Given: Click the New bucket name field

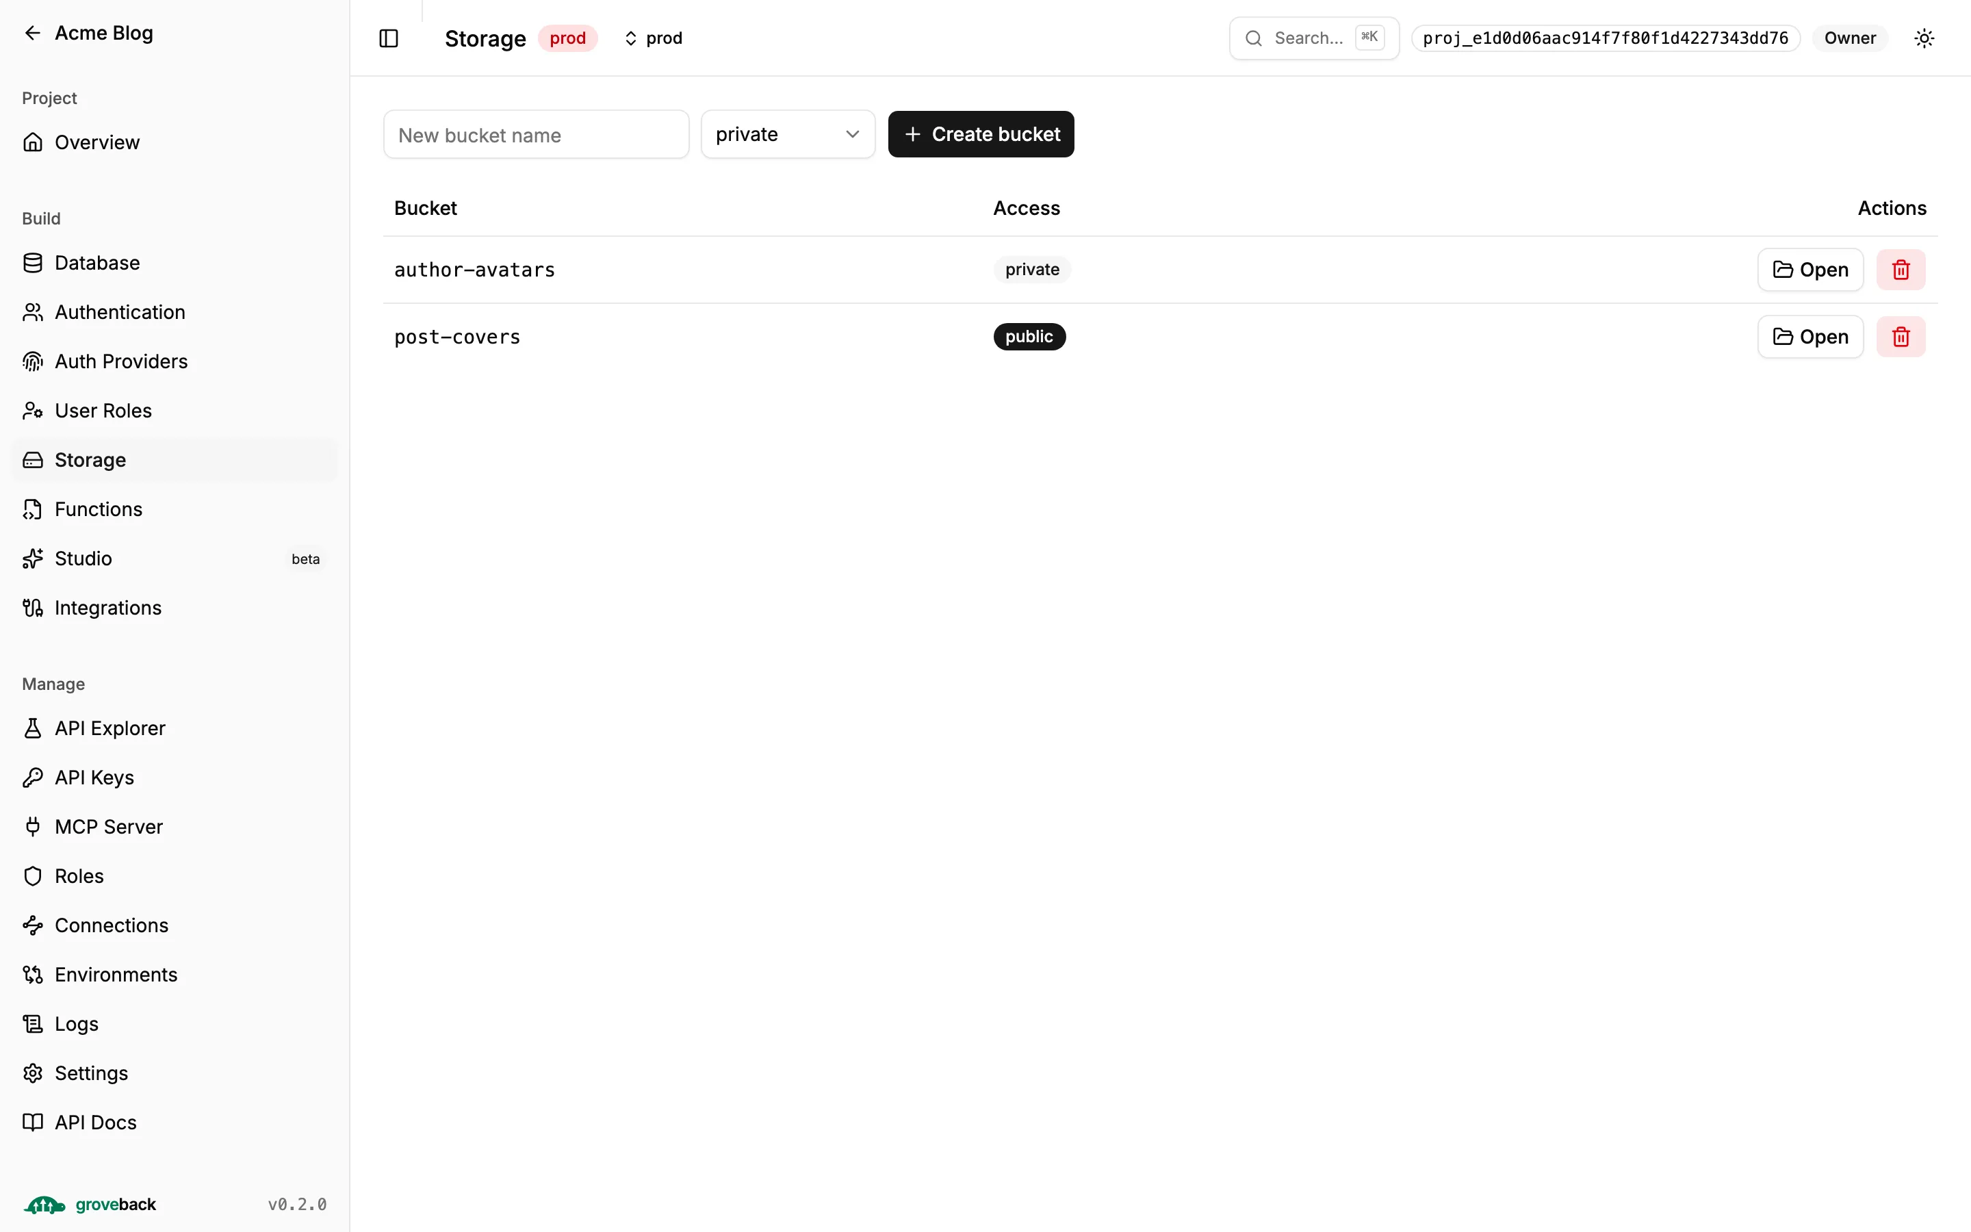Looking at the screenshot, I should (x=536, y=134).
